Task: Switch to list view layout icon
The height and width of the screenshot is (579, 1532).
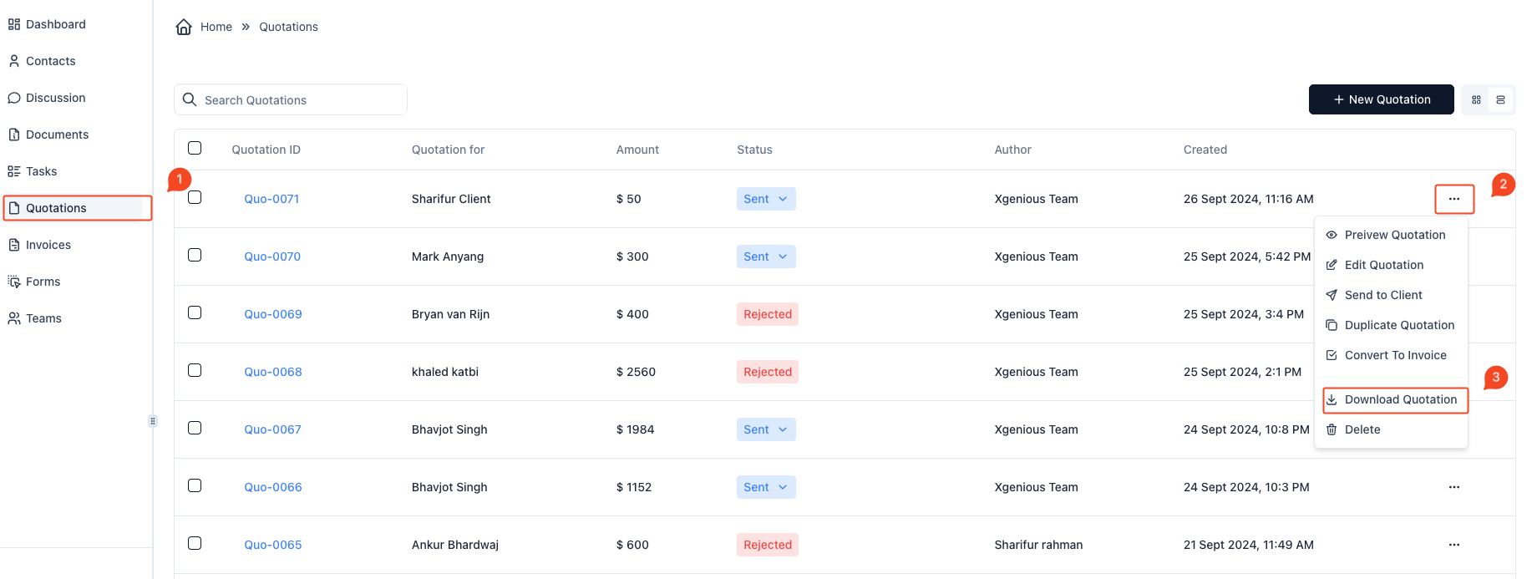Action: click(x=1500, y=99)
